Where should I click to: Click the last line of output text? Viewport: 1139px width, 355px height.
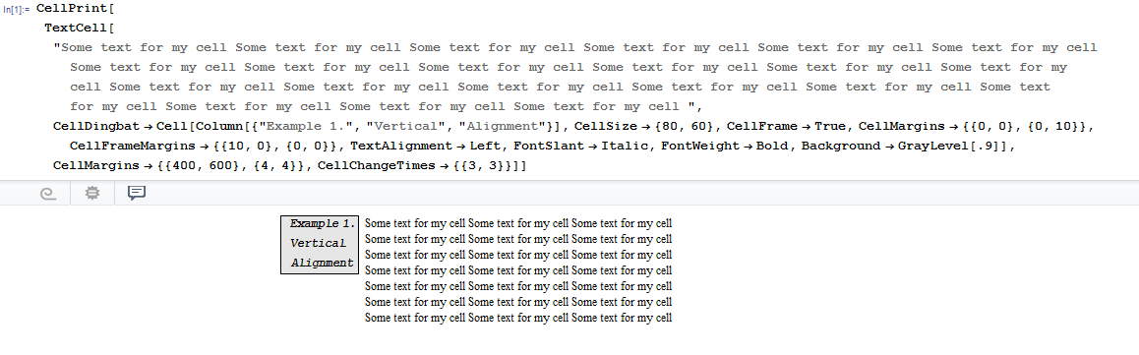pyautogui.click(x=518, y=318)
